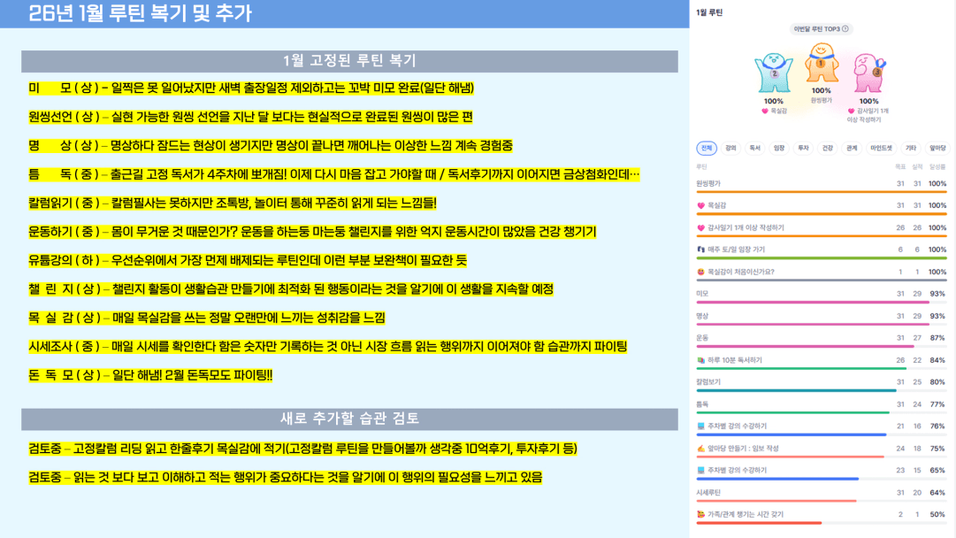Viewport: 956px width, 538px height.
Task: Click the emoji face beside 목실감이 처음이신가요?
Action: [700, 272]
